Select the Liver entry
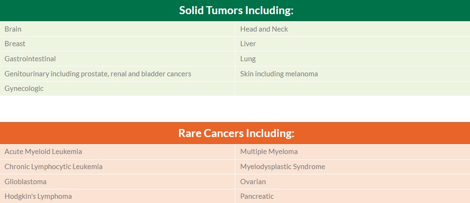 coord(248,44)
